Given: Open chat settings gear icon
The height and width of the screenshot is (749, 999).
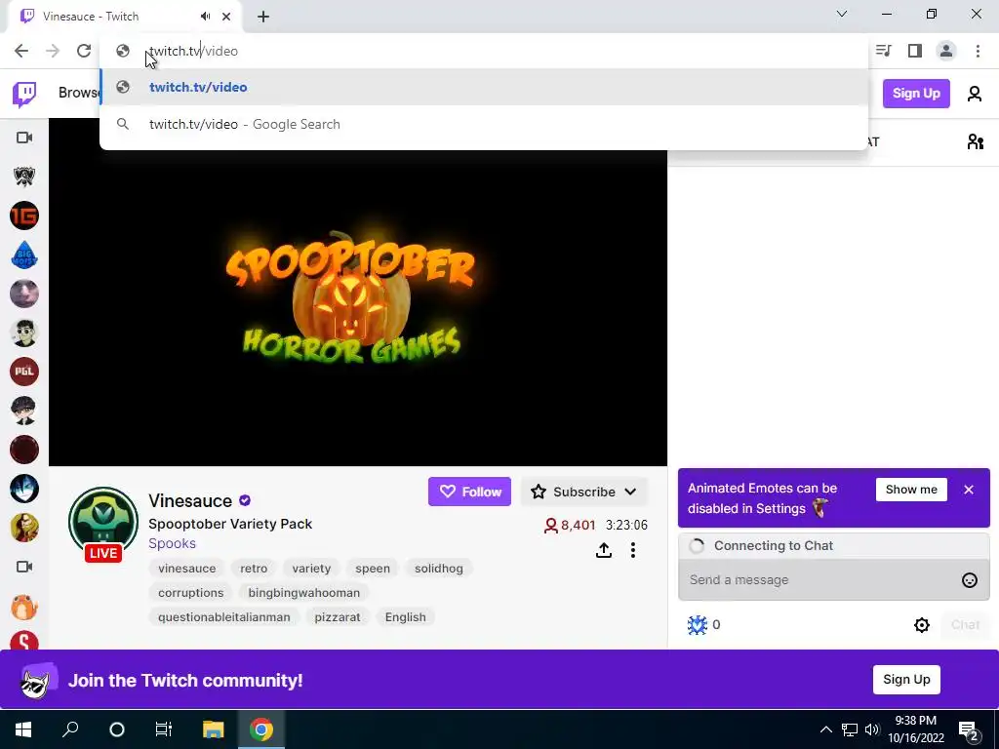Looking at the screenshot, I should (921, 625).
